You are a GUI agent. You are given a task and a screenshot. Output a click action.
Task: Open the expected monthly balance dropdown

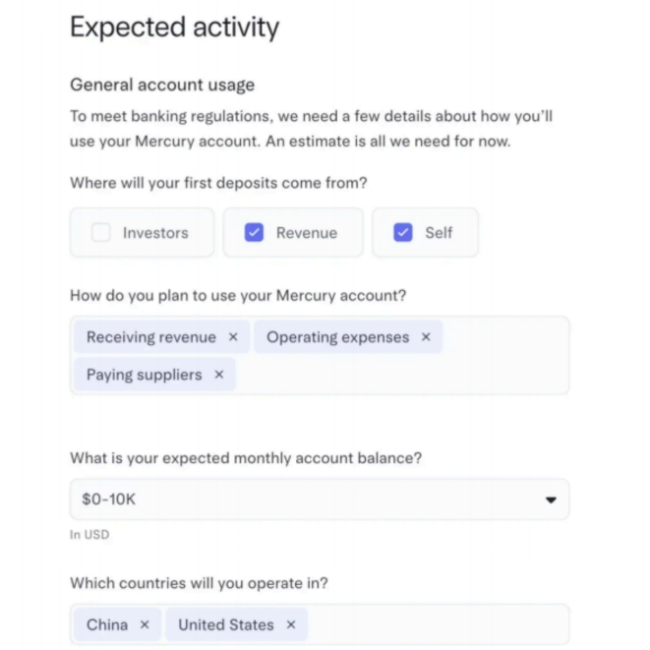(x=319, y=500)
